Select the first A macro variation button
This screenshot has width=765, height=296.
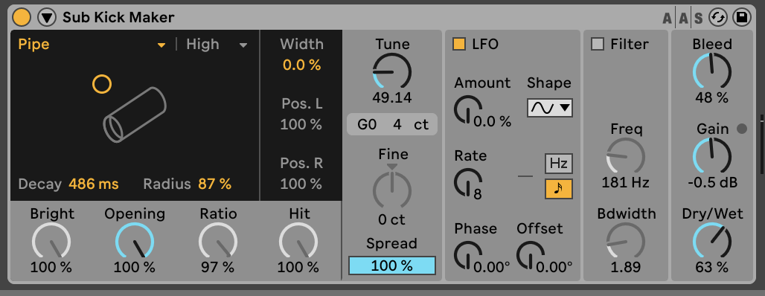667,19
